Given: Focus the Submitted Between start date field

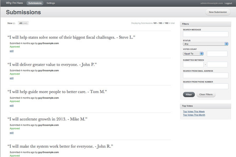Looking at the screenshot, I should (x=193, y=64).
